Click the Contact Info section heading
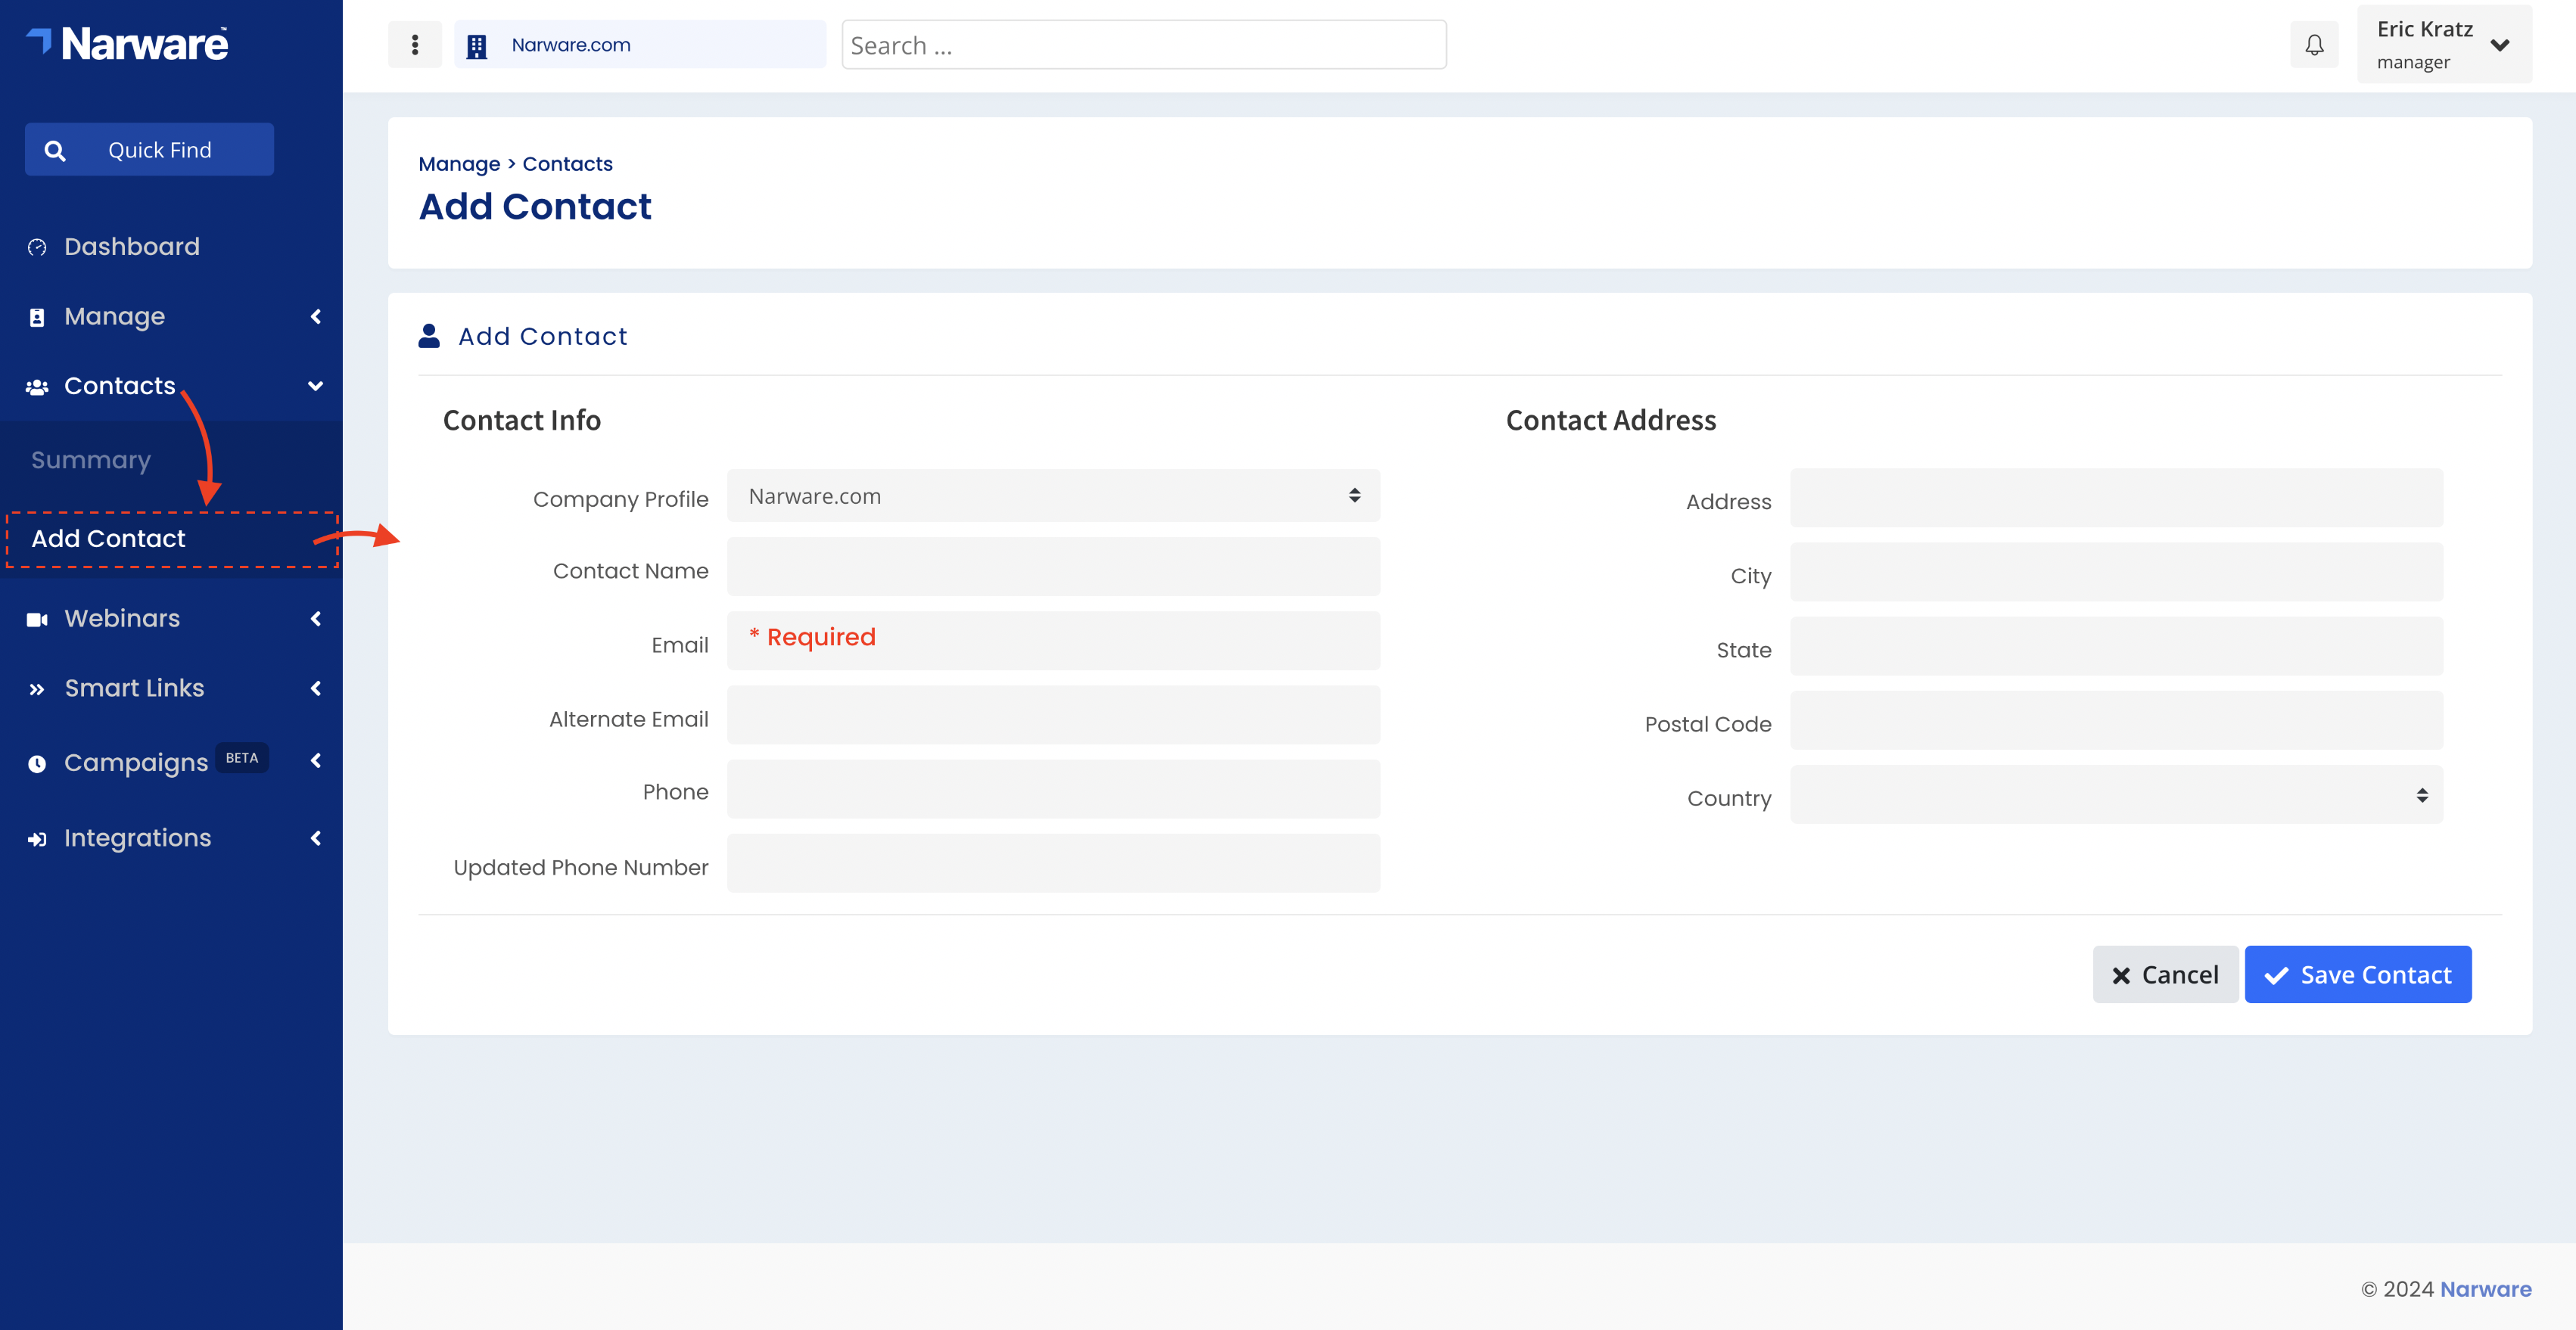 522,421
